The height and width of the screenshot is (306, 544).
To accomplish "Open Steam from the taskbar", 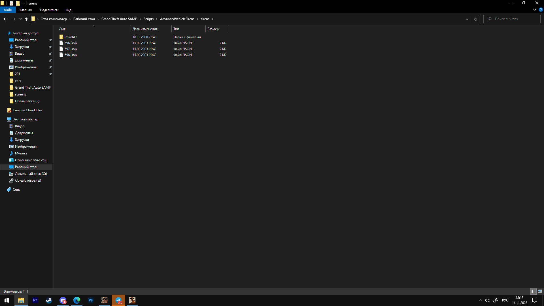I will point(49,300).
